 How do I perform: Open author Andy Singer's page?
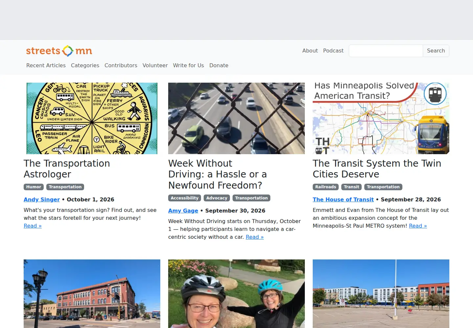(x=42, y=199)
